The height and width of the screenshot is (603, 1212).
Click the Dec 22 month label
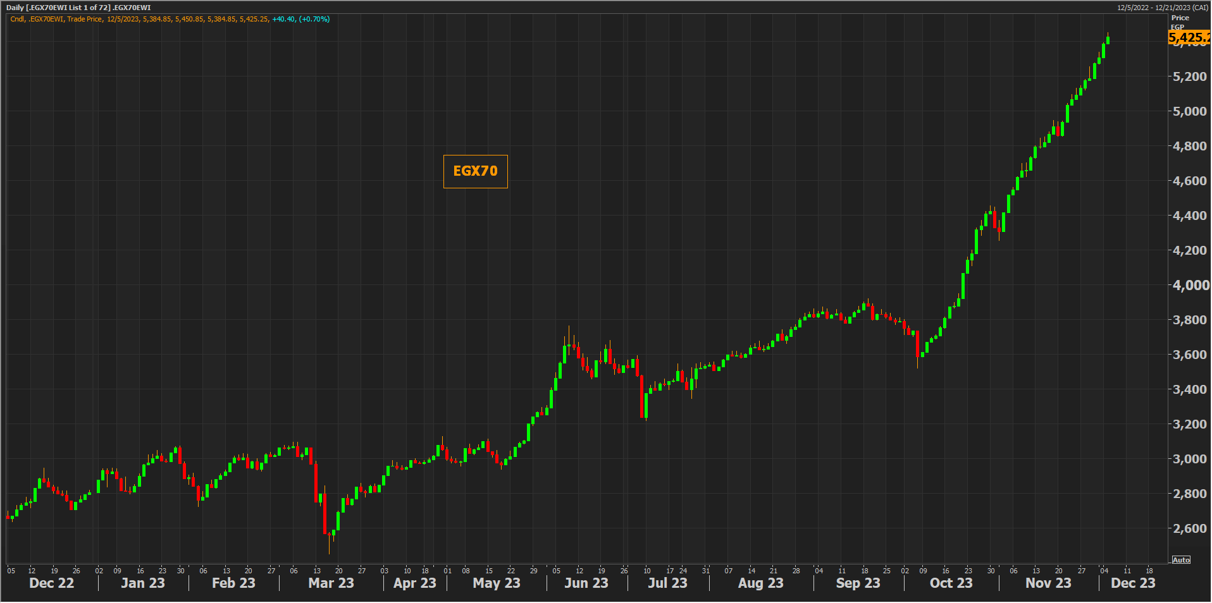[51, 583]
